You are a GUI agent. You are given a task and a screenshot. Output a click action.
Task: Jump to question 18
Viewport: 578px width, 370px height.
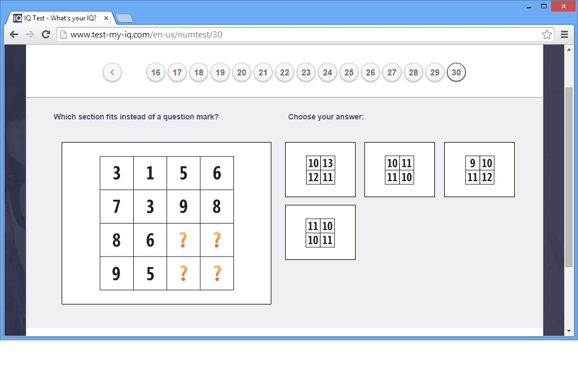pos(199,72)
